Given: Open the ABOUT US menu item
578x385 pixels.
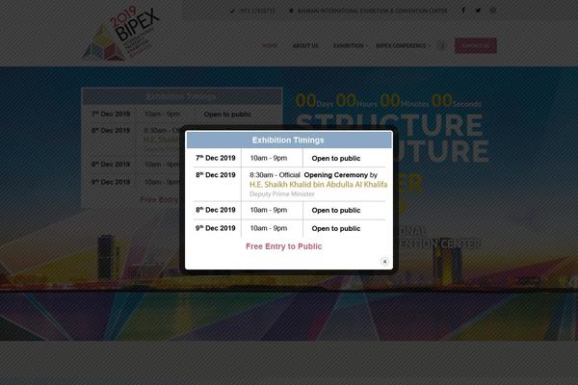Looking at the screenshot, I should [305, 45].
